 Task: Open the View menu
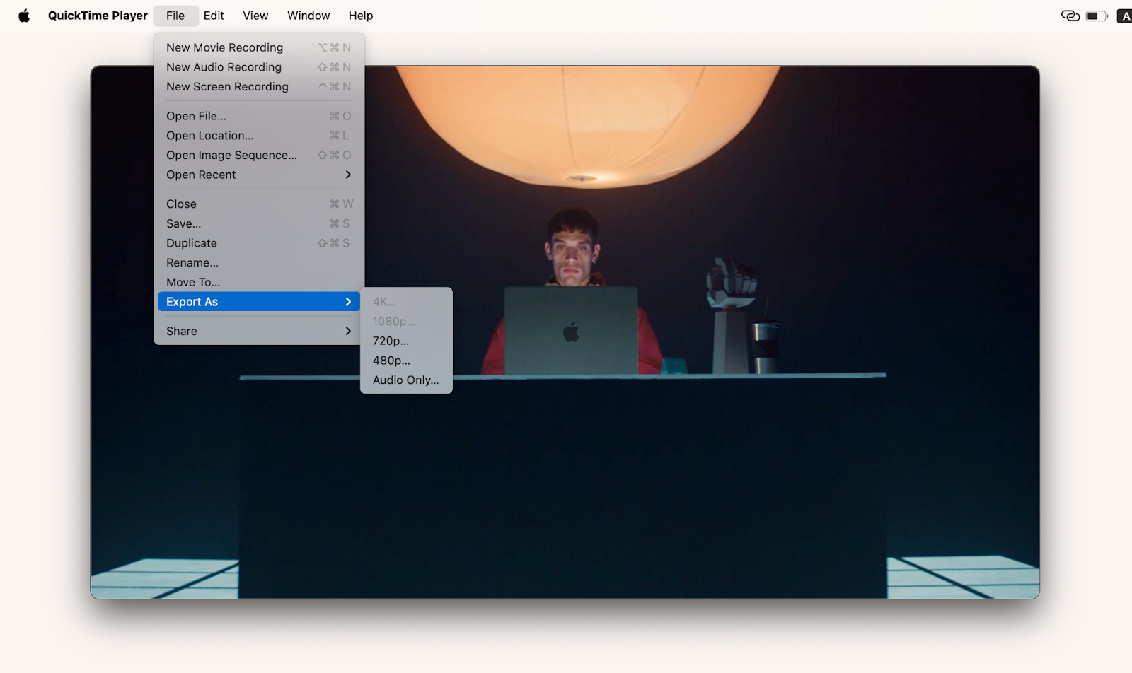[255, 15]
